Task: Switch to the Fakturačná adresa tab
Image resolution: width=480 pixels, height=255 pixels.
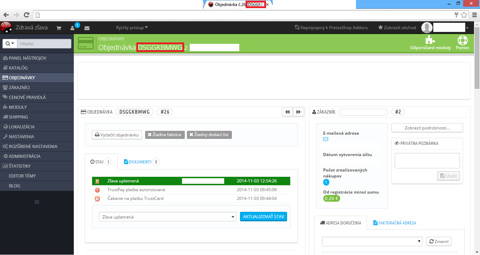Action: pyautogui.click(x=395, y=223)
